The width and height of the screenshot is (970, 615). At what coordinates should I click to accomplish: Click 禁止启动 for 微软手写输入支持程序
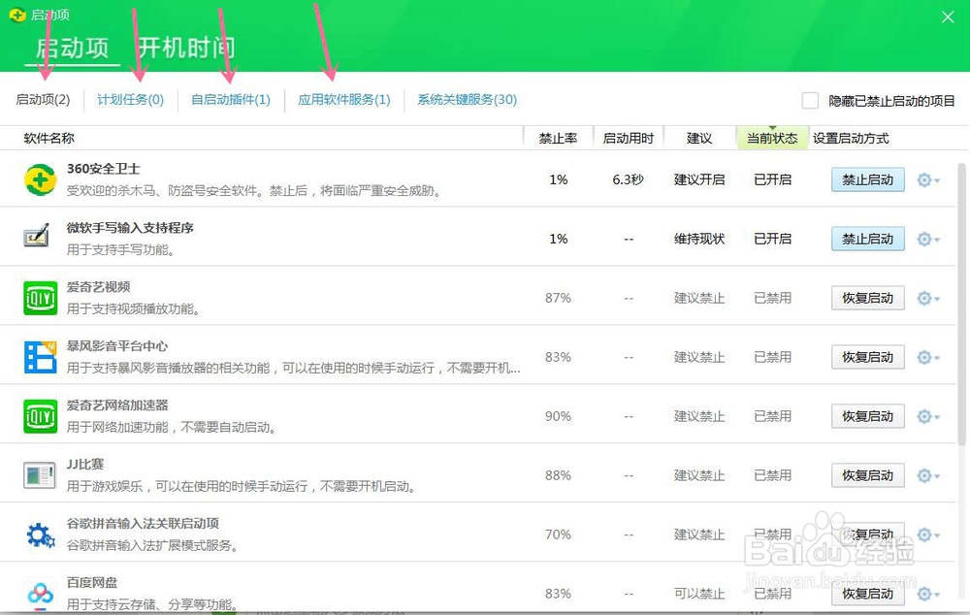pyautogui.click(x=867, y=239)
